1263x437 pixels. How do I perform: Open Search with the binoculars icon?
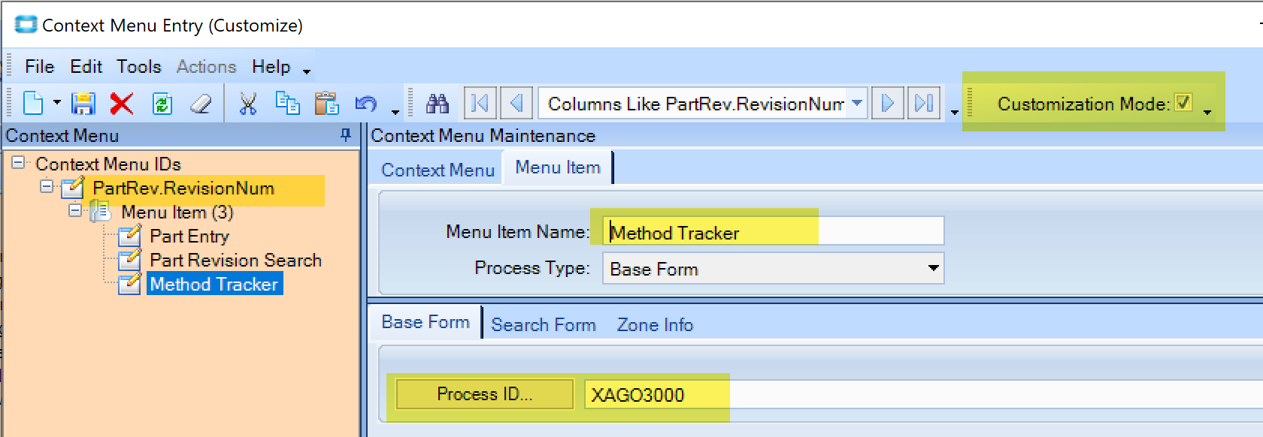[x=438, y=104]
